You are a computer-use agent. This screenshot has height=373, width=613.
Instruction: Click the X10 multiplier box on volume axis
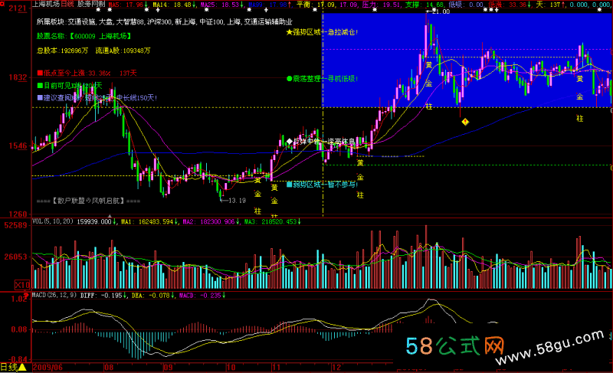pyautogui.click(x=22, y=285)
